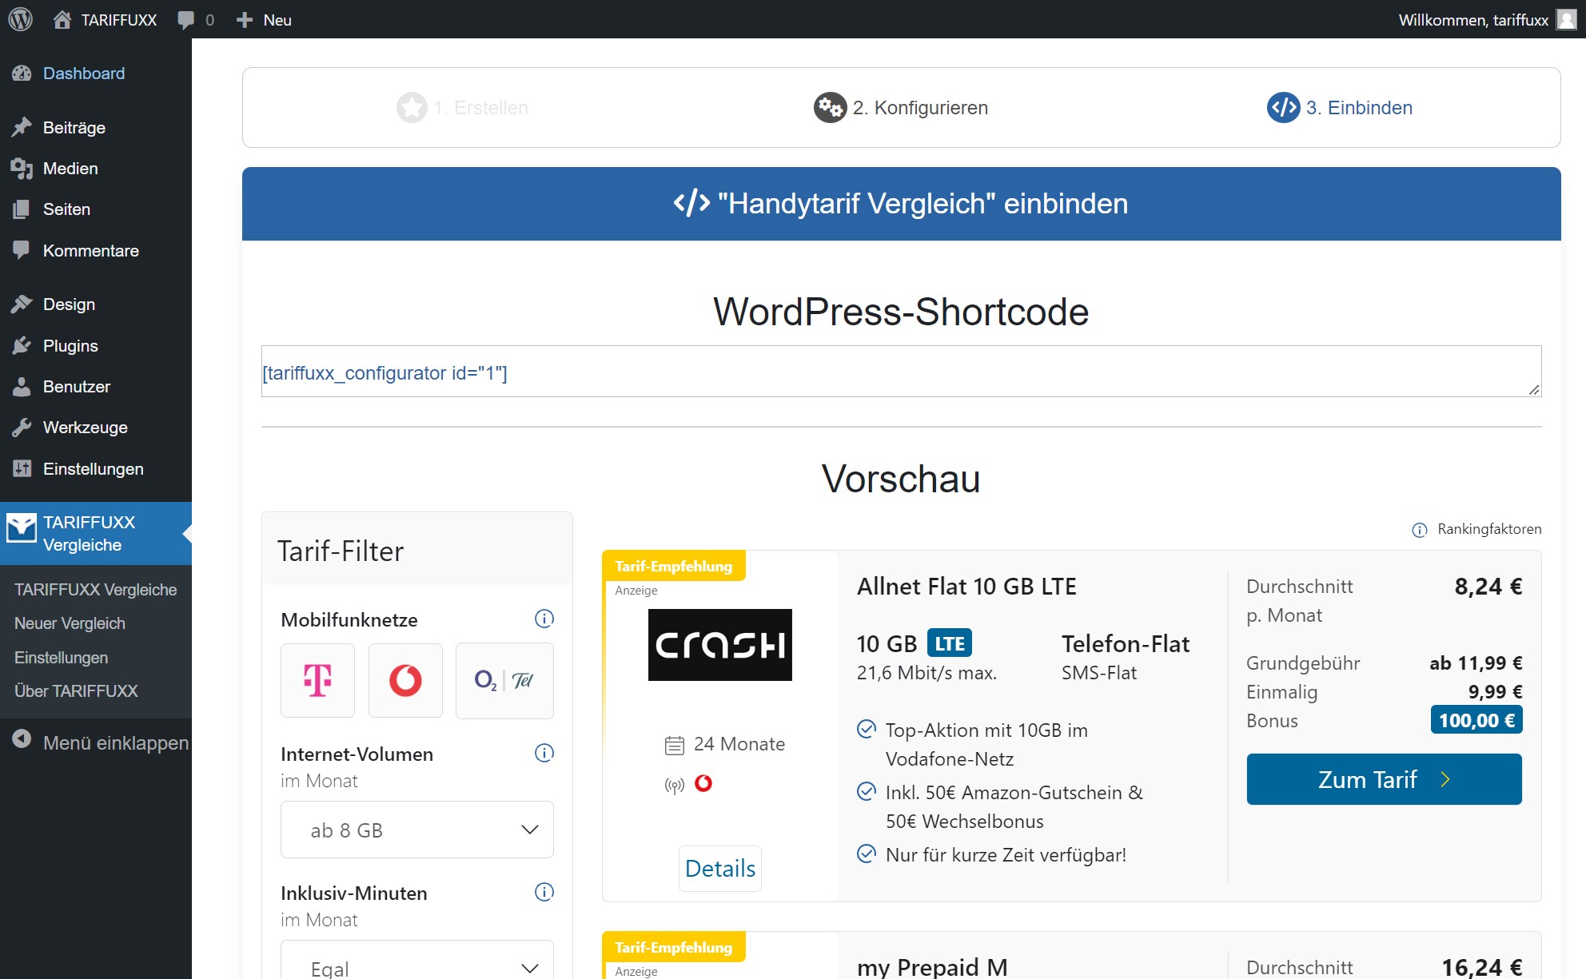The width and height of the screenshot is (1586, 979).
Task: Click the LTE badge
Action: [x=950, y=643]
